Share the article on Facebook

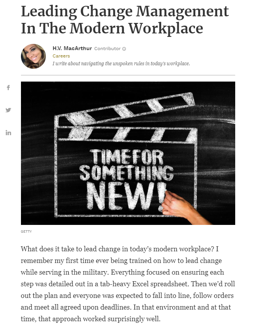[x=9, y=87]
